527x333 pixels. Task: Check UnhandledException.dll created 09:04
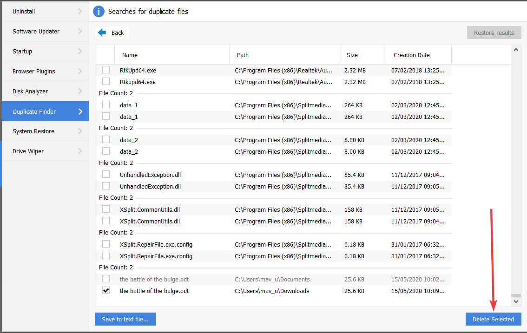pyautogui.click(x=106, y=175)
